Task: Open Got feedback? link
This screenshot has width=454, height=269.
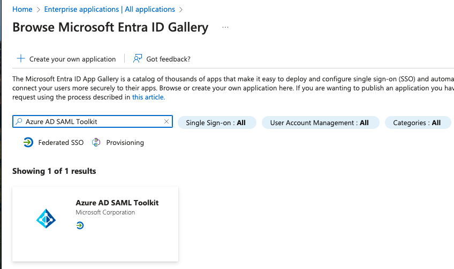Action: 168,59
